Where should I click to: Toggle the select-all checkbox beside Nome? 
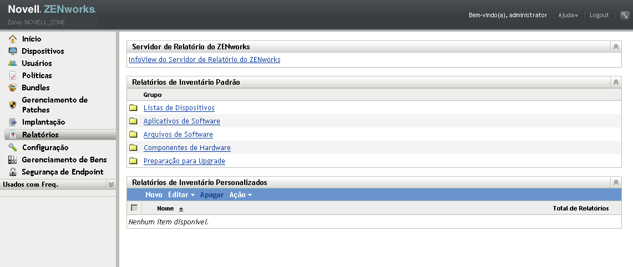click(134, 208)
